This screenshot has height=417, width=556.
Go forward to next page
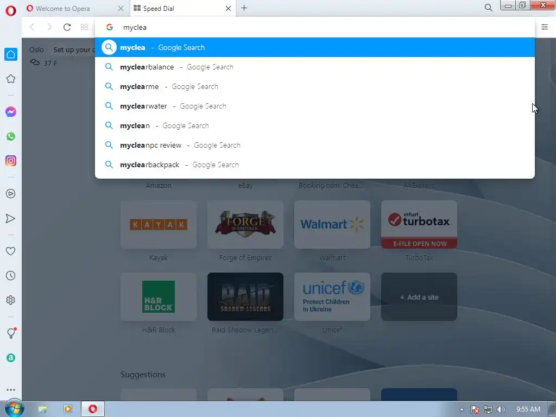[49, 27]
